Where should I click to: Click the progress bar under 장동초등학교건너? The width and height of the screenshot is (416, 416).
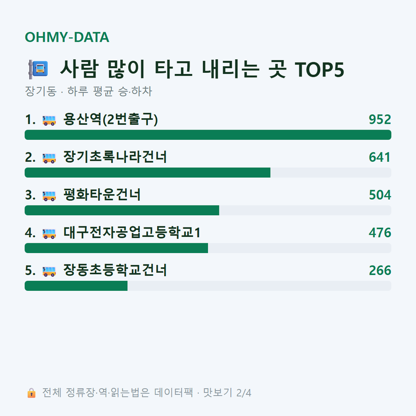coord(208,286)
